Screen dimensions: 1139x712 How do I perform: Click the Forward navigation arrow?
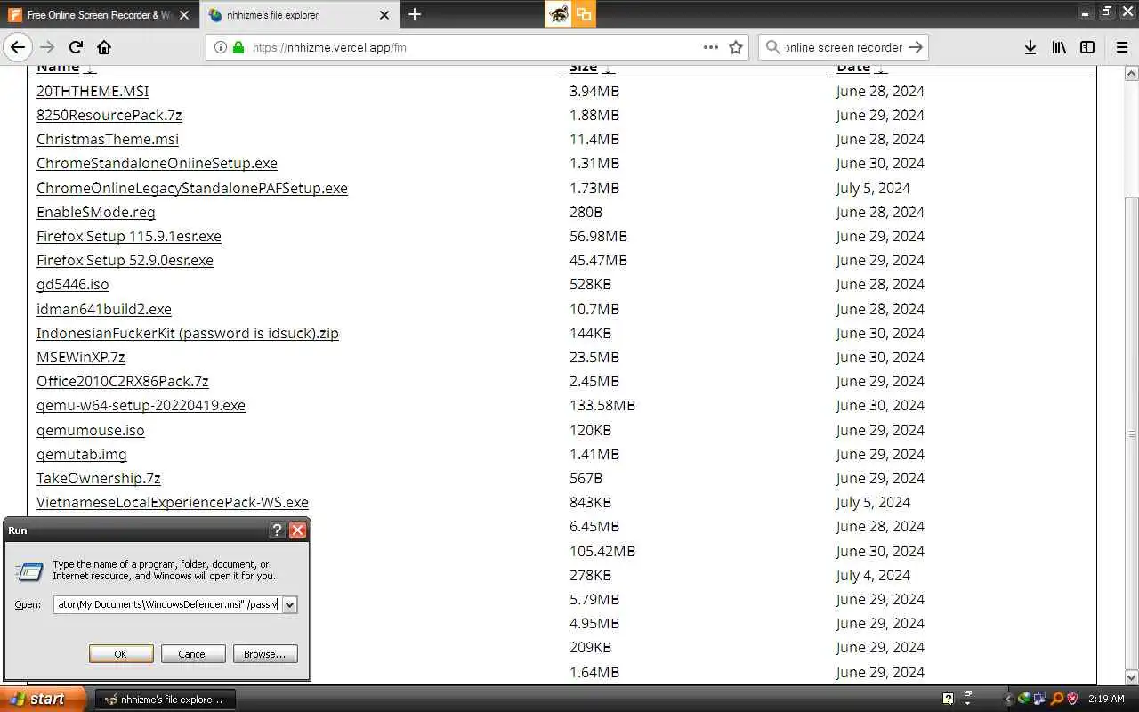(x=47, y=47)
